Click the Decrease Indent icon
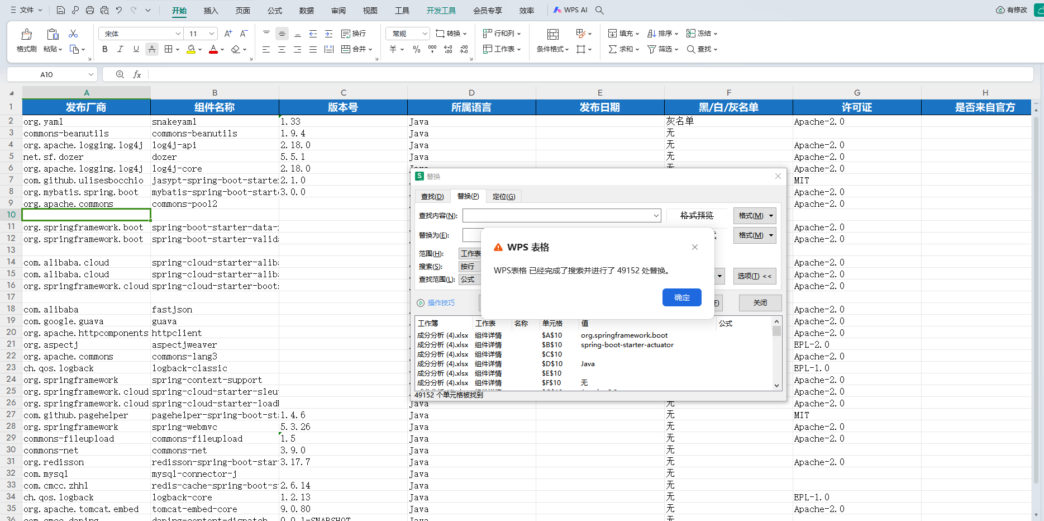The height and width of the screenshot is (521, 1044). [x=313, y=34]
